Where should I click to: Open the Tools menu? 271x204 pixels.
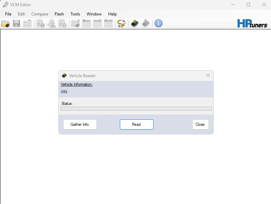point(75,14)
